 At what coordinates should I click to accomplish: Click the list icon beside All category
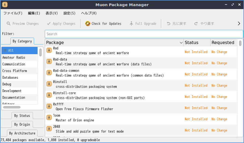coord(5,50)
